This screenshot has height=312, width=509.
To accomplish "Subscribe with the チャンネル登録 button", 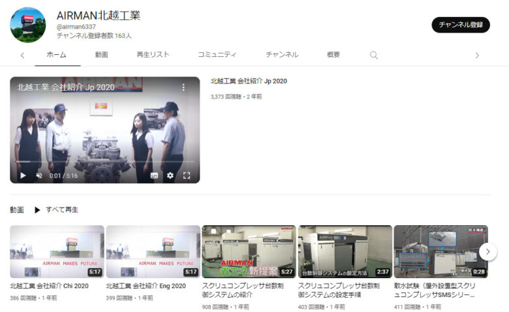I will [461, 25].
